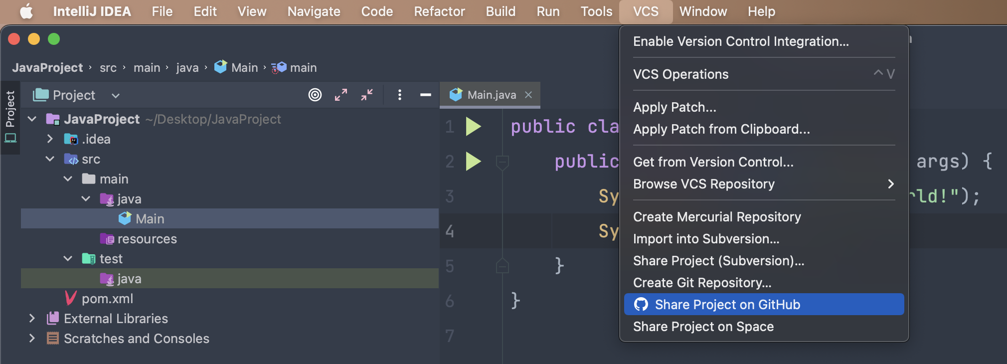The height and width of the screenshot is (364, 1007).
Task: Click the Project tool window stripe button
Action: click(x=10, y=116)
